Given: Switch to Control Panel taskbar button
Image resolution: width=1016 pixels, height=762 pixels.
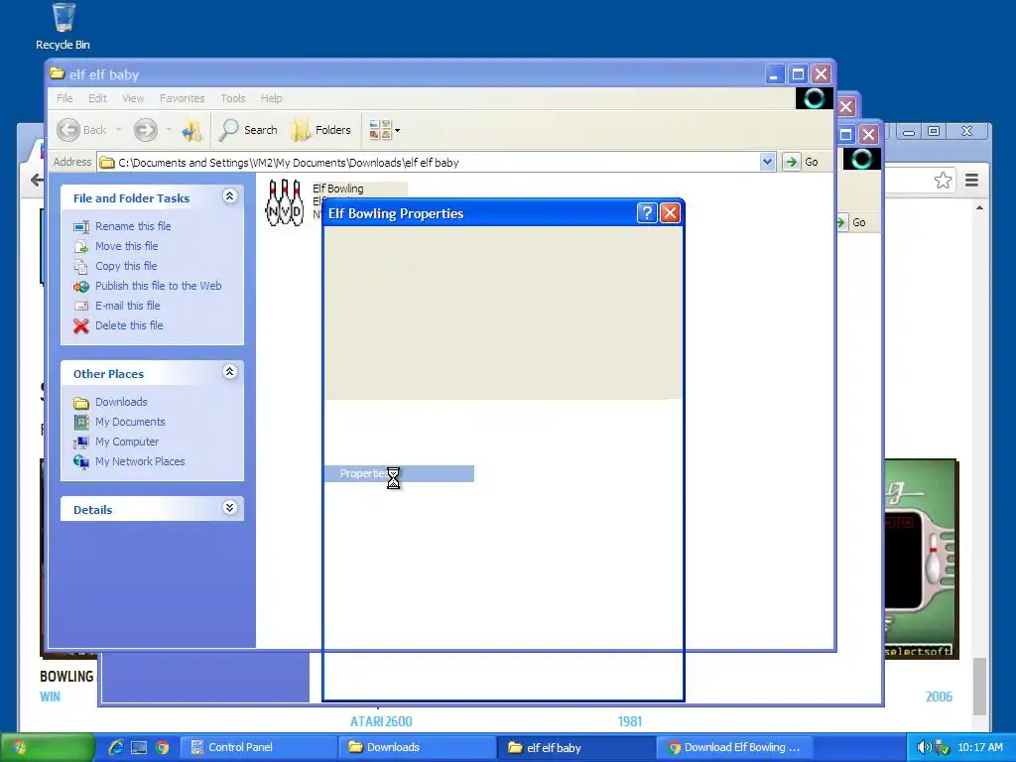Looking at the screenshot, I should [257, 747].
